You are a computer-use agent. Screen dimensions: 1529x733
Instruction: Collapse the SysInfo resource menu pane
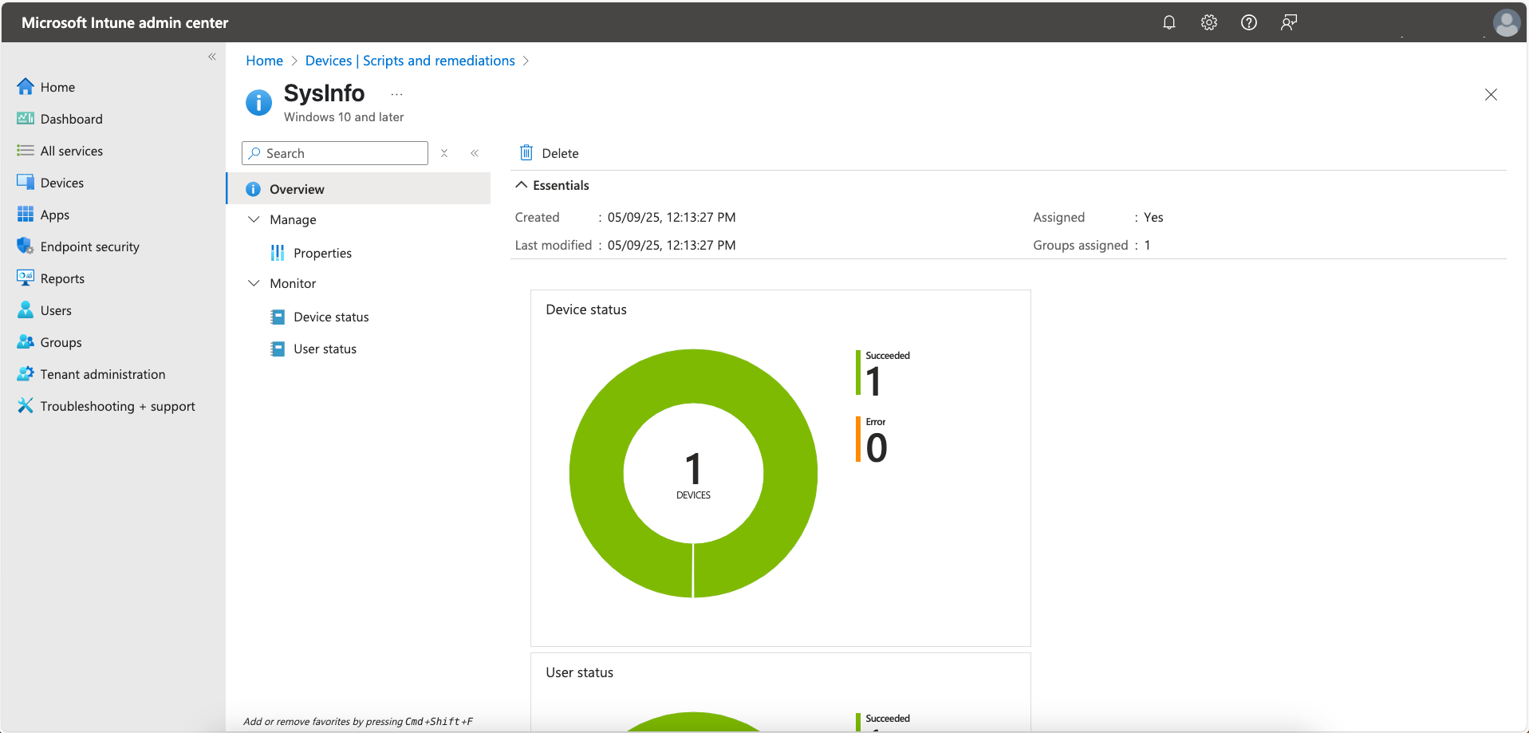click(475, 153)
